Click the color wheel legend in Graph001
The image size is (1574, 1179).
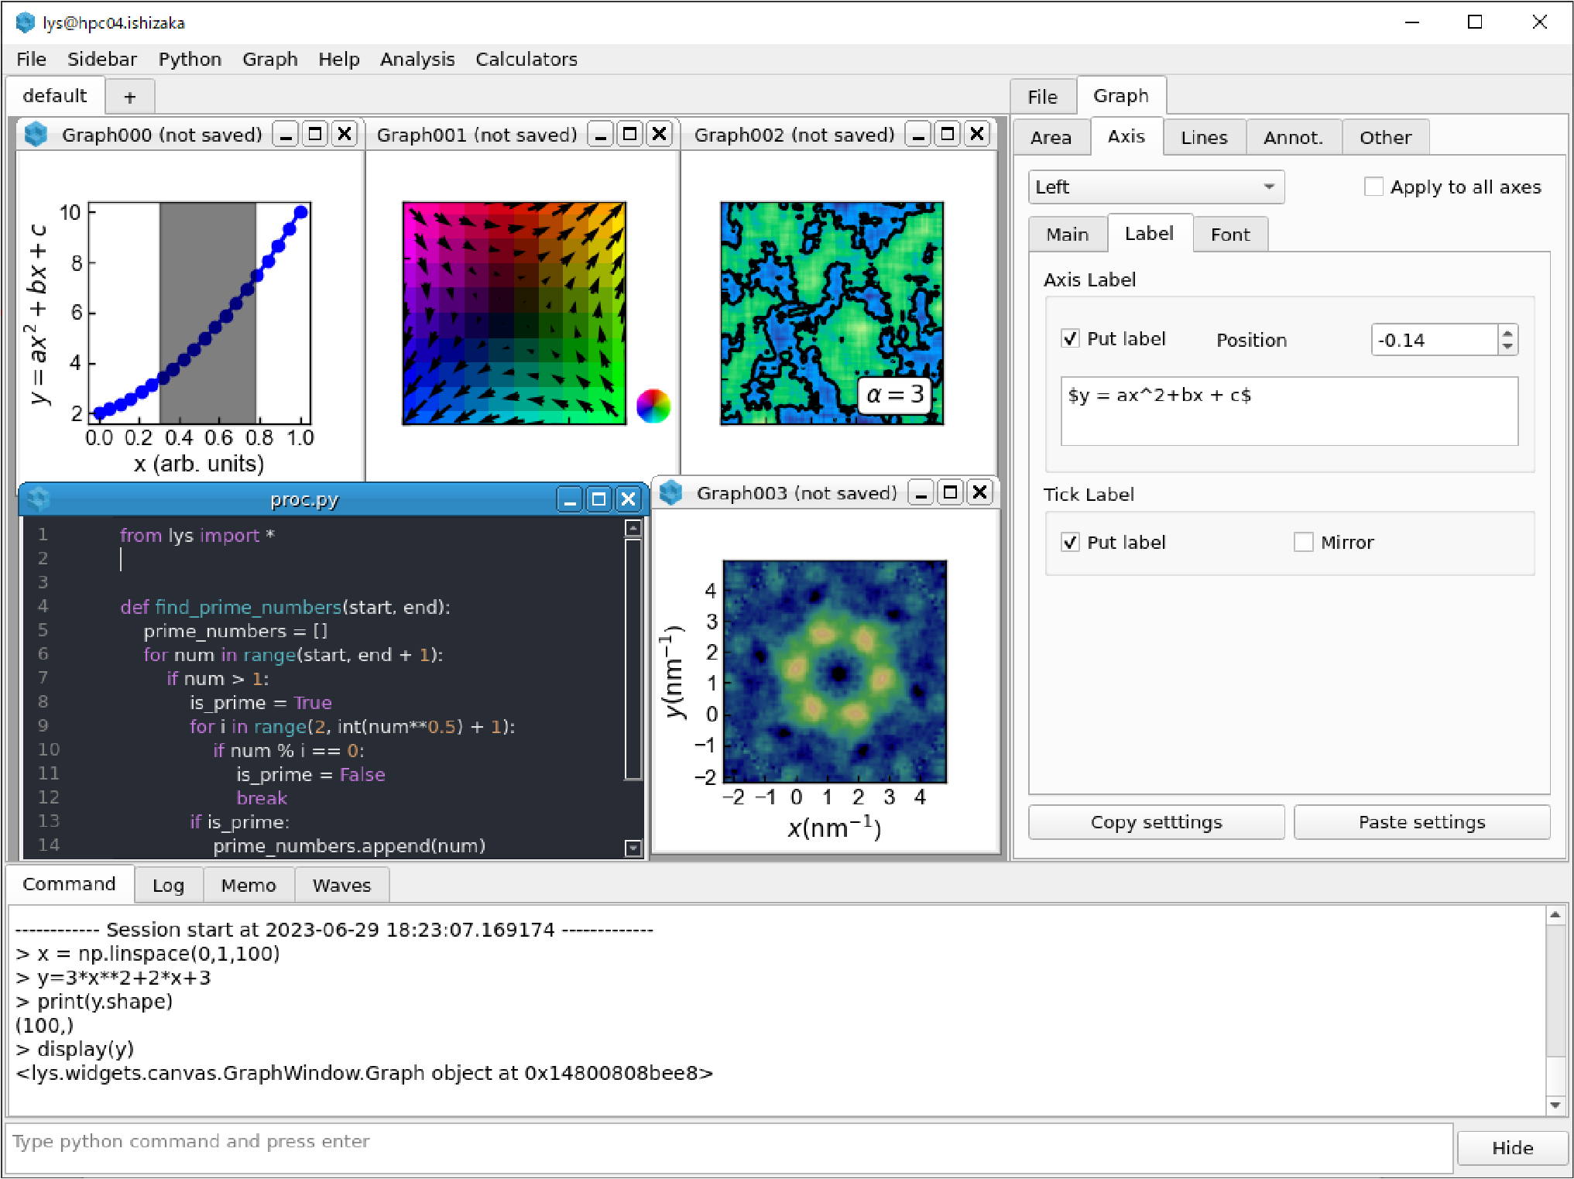pyautogui.click(x=653, y=406)
